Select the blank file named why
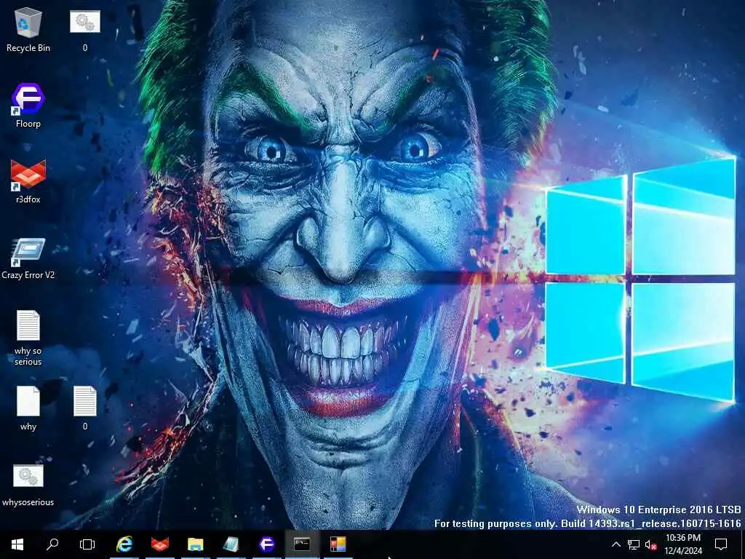 28,408
